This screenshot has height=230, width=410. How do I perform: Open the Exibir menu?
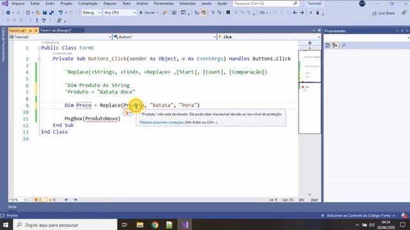pyautogui.click(x=50, y=3)
